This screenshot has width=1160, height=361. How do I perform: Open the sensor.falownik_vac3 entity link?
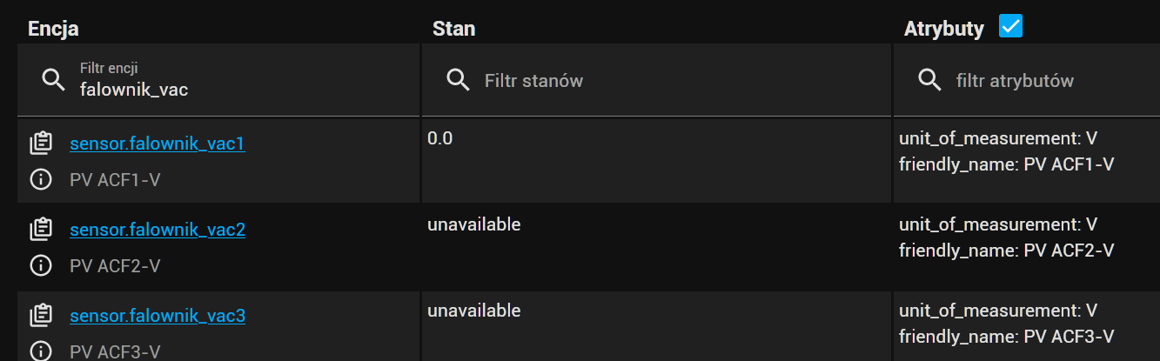point(158,316)
